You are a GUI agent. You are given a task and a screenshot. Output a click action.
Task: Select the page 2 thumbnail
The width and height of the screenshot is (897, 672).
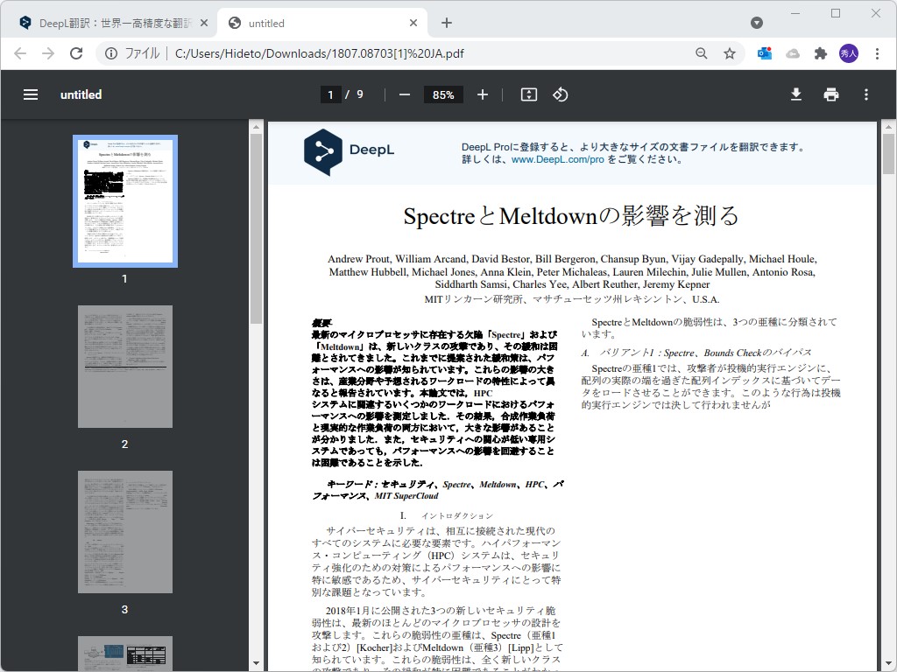pos(124,366)
